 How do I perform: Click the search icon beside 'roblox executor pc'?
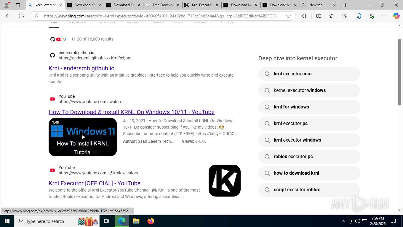pyautogui.click(x=267, y=157)
